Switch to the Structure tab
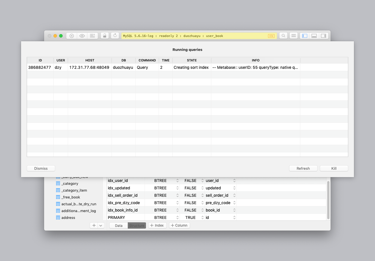This screenshot has width=375, height=261. tap(137, 225)
